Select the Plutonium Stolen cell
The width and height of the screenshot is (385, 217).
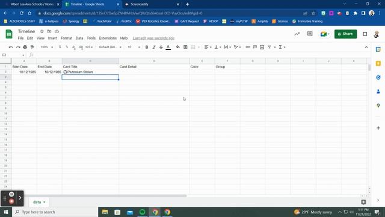(90, 72)
